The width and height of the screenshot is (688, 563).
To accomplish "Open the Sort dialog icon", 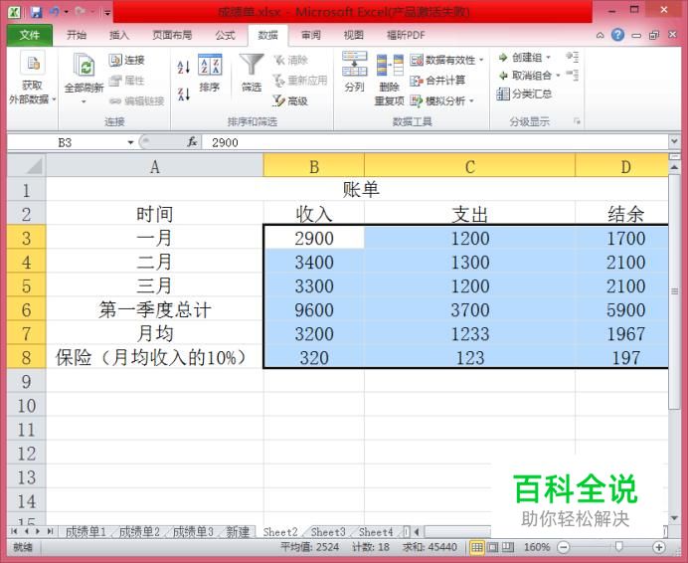I will (x=210, y=65).
